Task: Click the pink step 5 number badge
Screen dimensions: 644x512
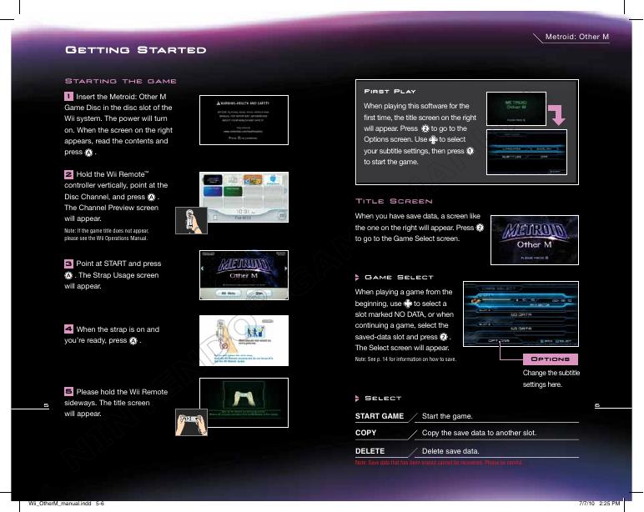Action: tap(68, 392)
